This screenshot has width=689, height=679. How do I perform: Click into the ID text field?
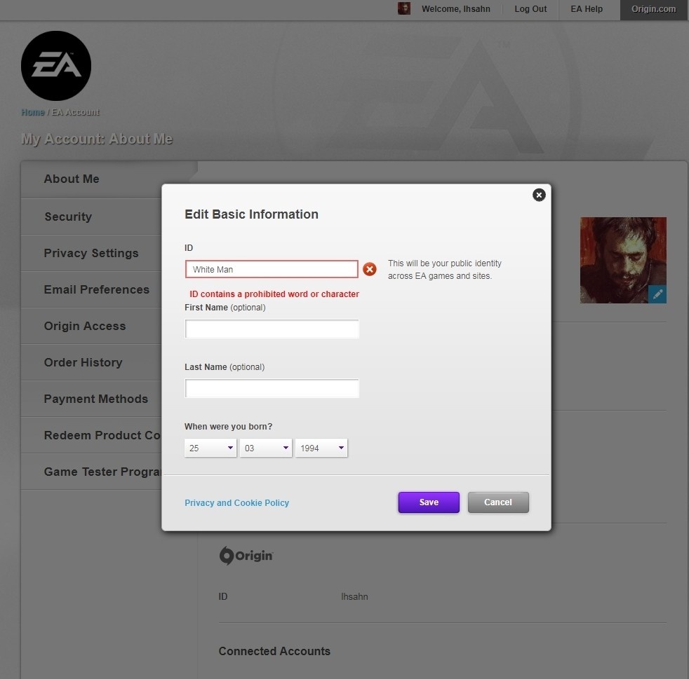[x=272, y=269]
